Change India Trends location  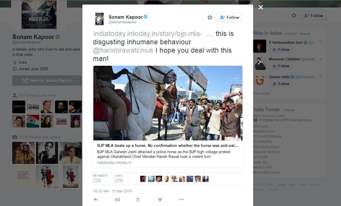click(x=289, y=110)
